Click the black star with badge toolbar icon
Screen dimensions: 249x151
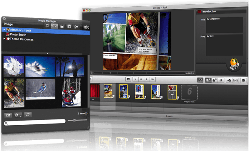click(215, 80)
